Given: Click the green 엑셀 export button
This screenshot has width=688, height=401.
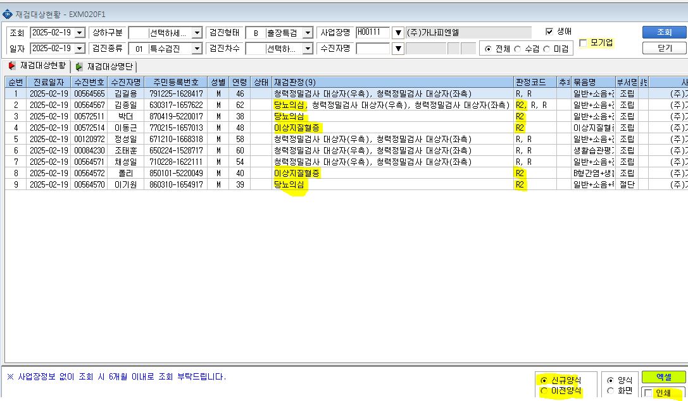Looking at the screenshot, I should [663, 377].
